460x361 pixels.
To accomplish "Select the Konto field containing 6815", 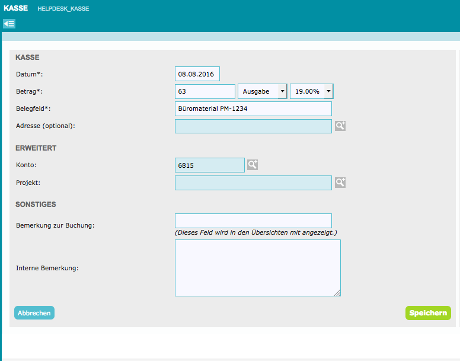I will click(209, 165).
